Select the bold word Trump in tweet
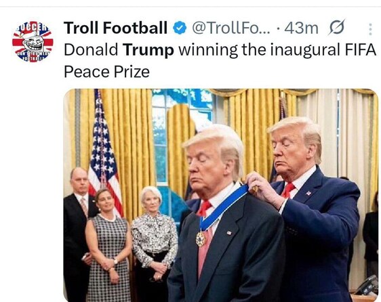The width and height of the screenshot is (381, 302). (148, 49)
